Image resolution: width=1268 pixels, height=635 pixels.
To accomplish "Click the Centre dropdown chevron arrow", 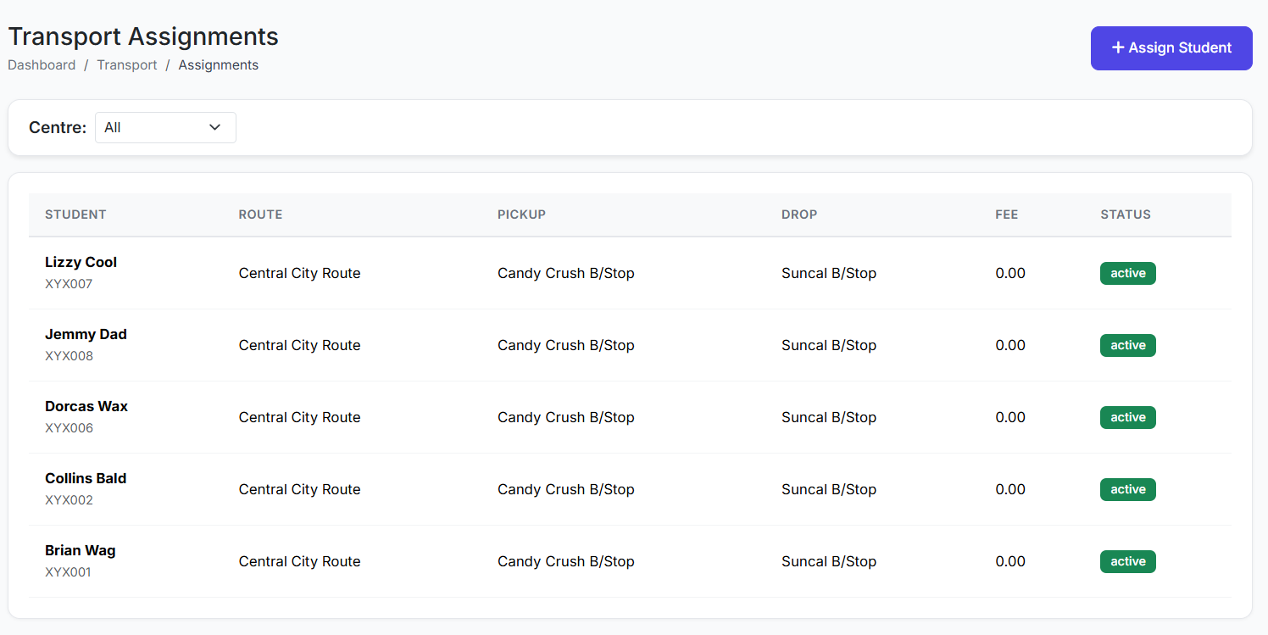I will tap(215, 127).
